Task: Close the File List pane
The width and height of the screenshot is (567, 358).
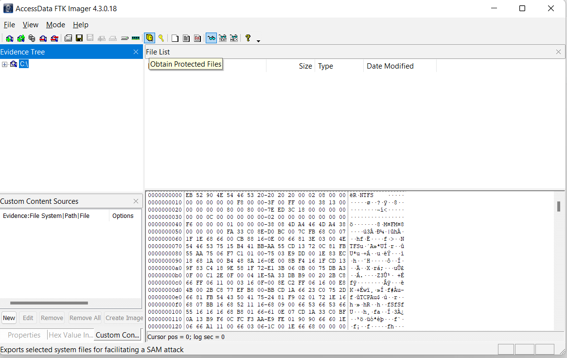Action: 558,52
